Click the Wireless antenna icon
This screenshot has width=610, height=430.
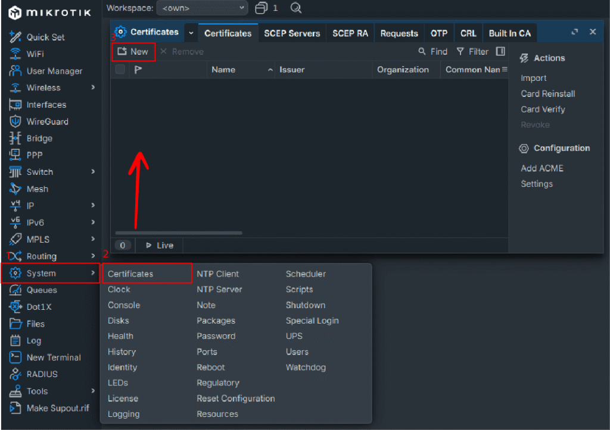[15, 88]
